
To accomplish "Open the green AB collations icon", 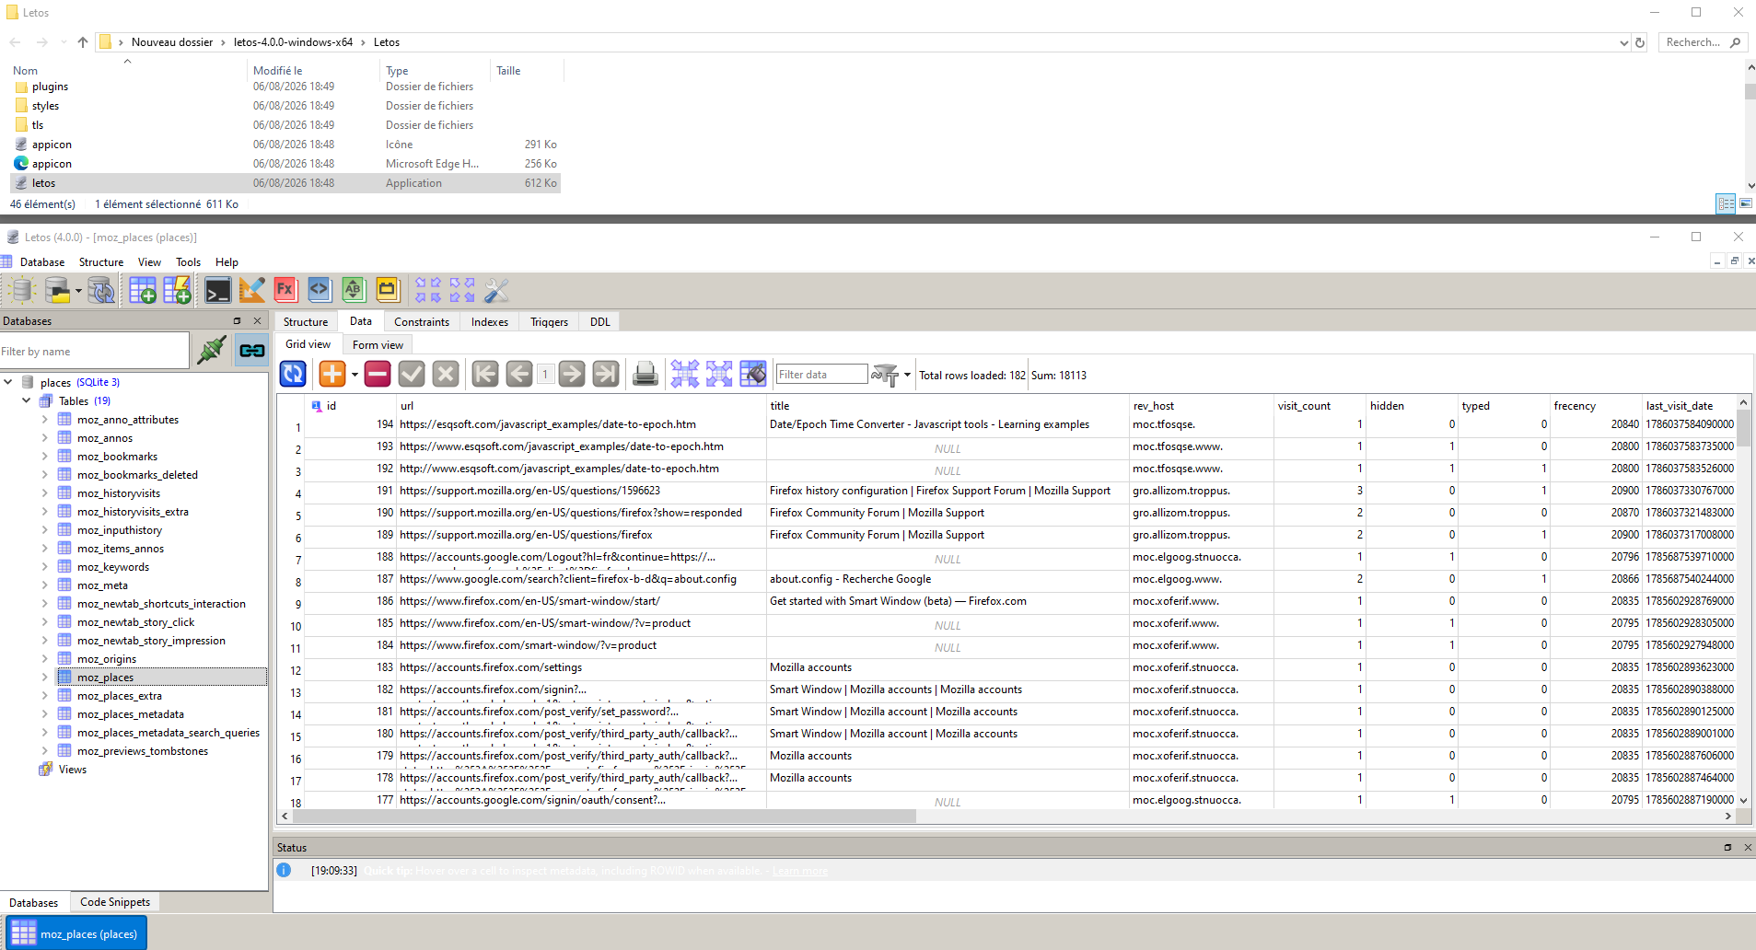I will (354, 291).
